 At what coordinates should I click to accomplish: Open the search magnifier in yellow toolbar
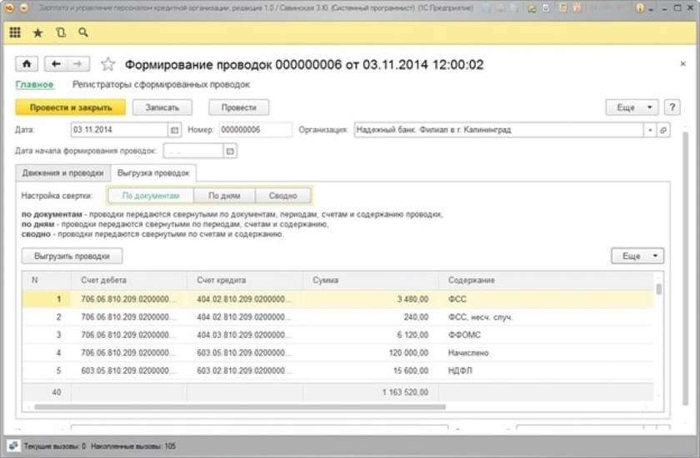coord(83,32)
